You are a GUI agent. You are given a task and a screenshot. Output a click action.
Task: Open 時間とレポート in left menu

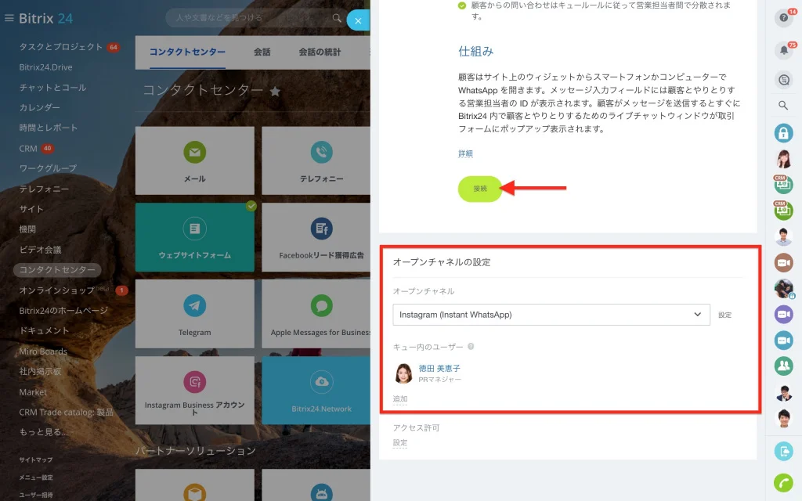pyautogui.click(x=48, y=128)
